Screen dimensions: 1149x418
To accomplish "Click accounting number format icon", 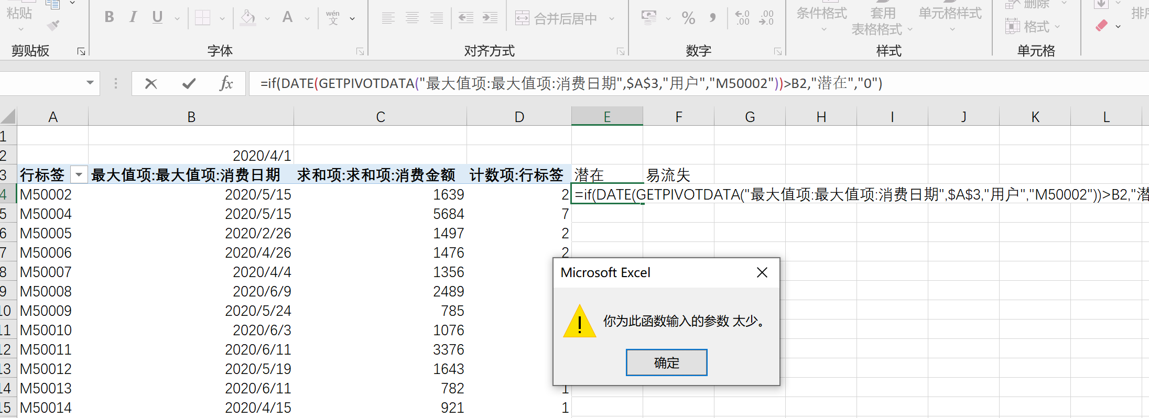I will [x=649, y=18].
